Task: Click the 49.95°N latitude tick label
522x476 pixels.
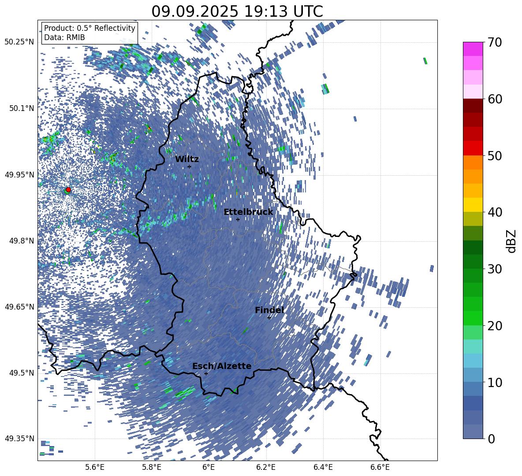Action: [19, 175]
